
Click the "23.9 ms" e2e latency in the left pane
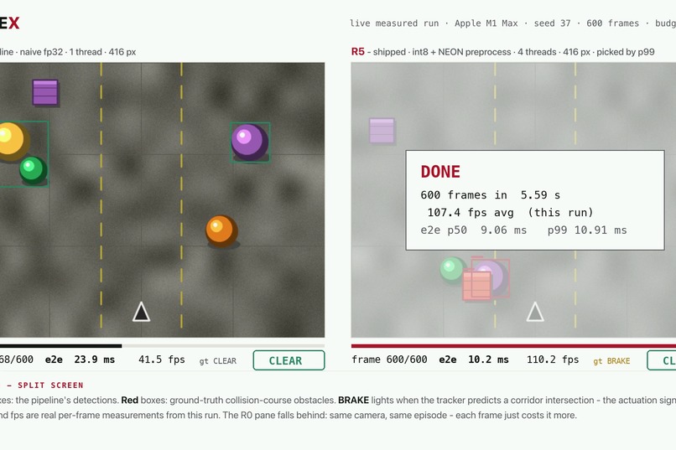click(95, 359)
